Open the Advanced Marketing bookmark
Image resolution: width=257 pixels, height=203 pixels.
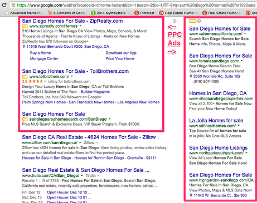pos(24,13)
